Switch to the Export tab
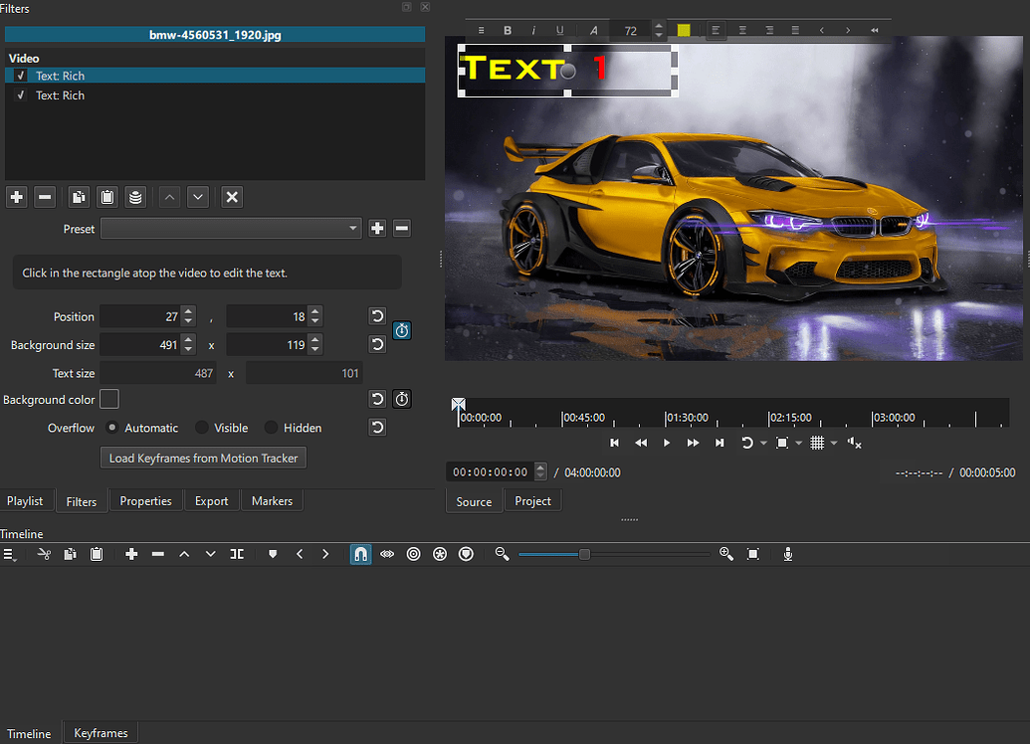The width and height of the screenshot is (1030, 744). point(211,500)
